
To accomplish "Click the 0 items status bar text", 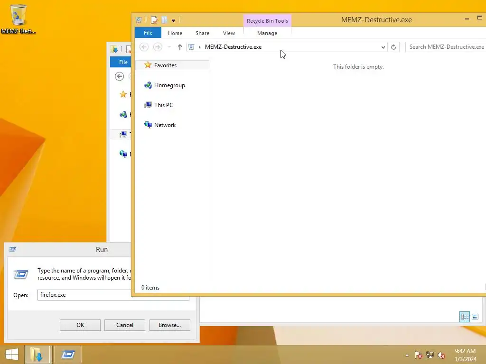I will click(x=150, y=288).
